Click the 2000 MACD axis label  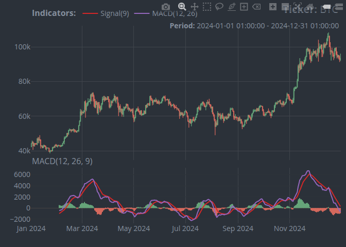22,197
